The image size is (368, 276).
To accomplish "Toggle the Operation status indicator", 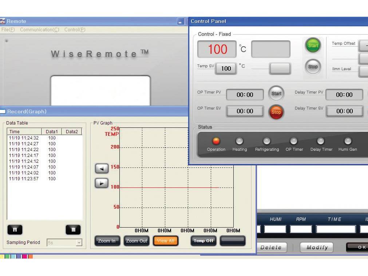I will (x=216, y=141).
